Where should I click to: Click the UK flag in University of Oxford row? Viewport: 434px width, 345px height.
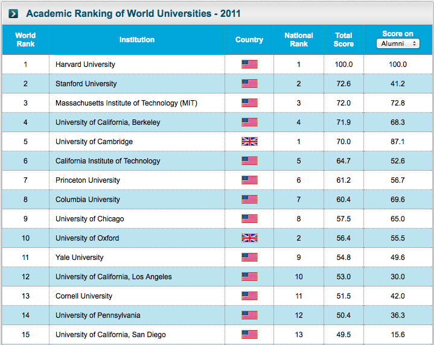click(249, 238)
